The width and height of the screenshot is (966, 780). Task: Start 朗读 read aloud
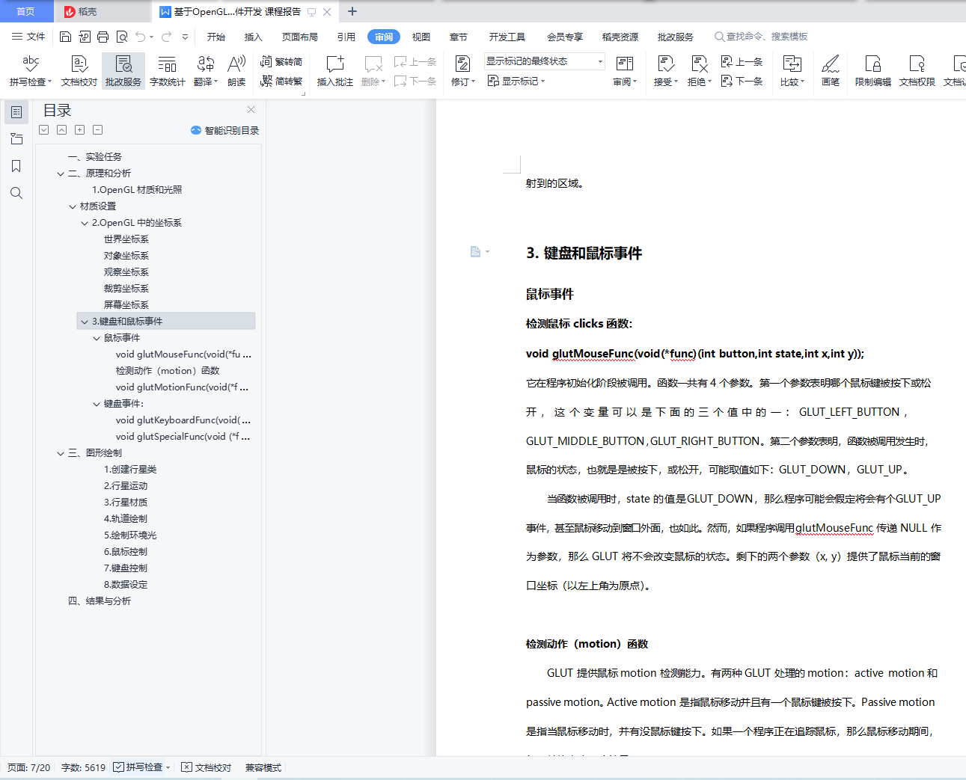click(x=236, y=71)
